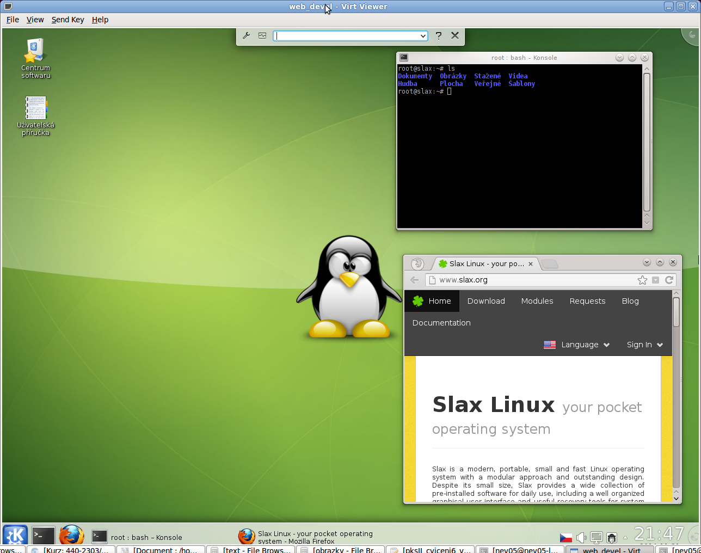Click into the floating toolbar text field
Image resolution: width=701 pixels, height=553 pixels.
coord(346,36)
